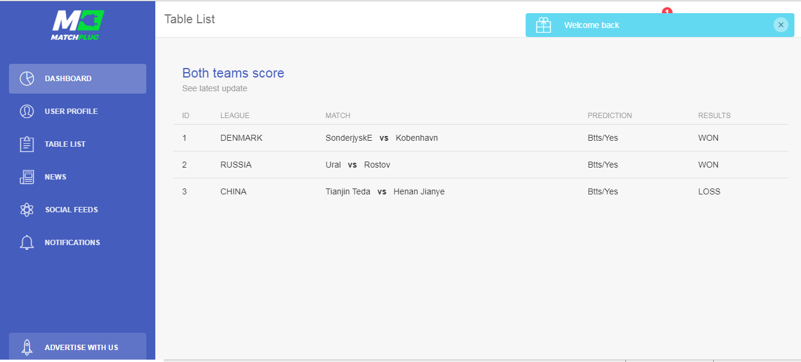Select the Ural vs Rostov match row
801x362 pixels.
[357, 165]
